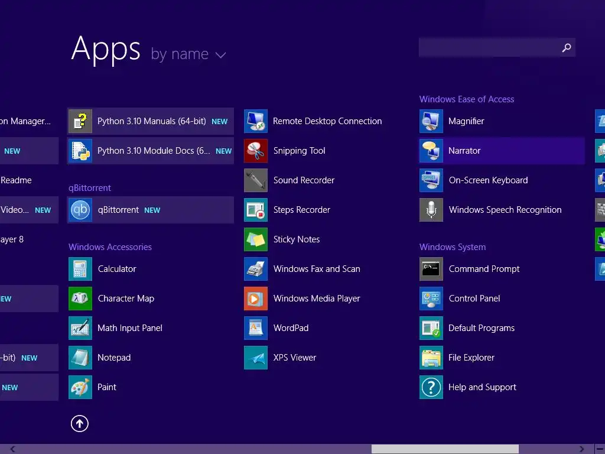
Task: Click the search magnifier icon
Action: pyautogui.click(x=567, y=47)
